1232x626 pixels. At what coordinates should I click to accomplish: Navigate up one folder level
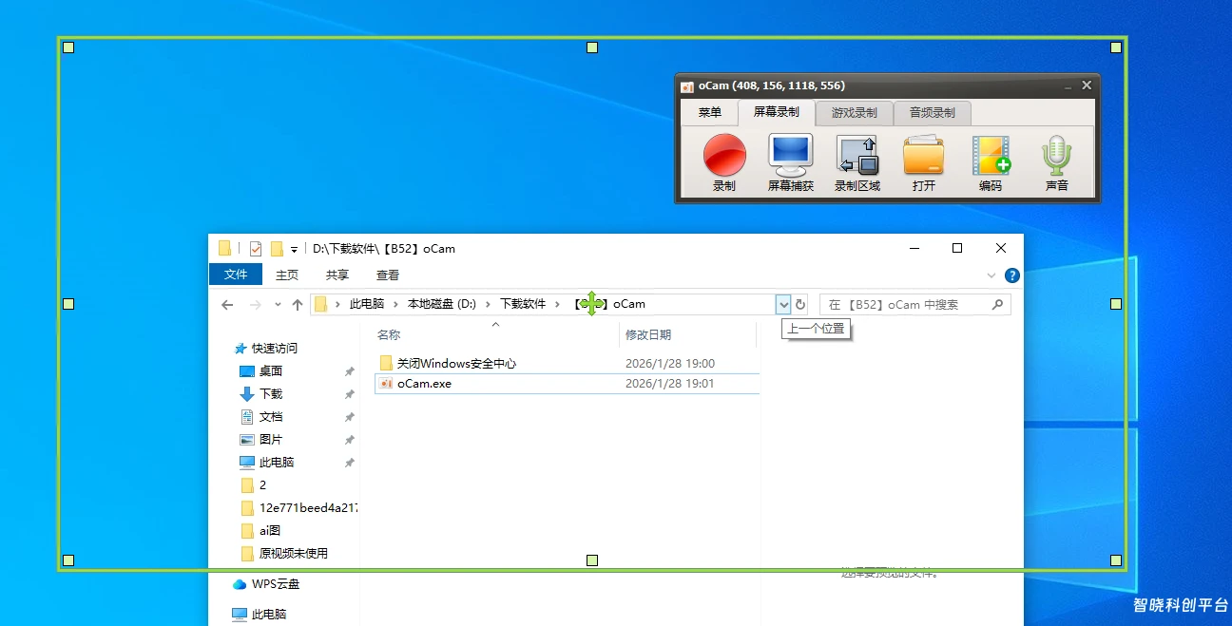pyautogui.click(x=298, y=305)
